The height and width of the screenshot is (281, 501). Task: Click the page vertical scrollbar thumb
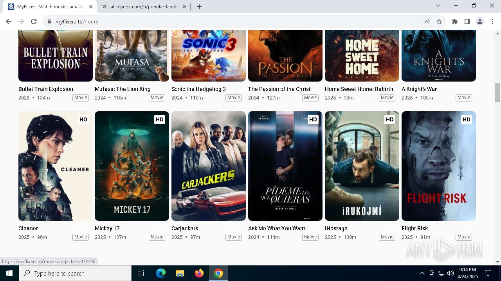pyautogui.click(x=497, y=92)
